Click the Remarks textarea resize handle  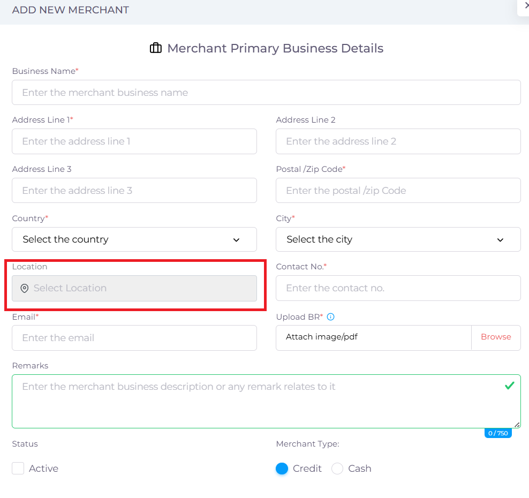point(517,424)
